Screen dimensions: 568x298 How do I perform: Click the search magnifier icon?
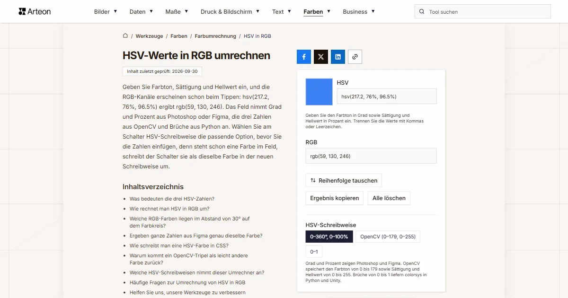(422, 11)
